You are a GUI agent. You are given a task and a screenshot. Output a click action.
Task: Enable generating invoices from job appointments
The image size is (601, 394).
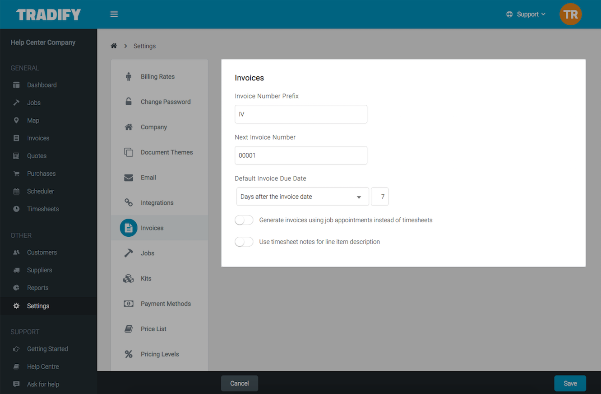pos(244,220)
